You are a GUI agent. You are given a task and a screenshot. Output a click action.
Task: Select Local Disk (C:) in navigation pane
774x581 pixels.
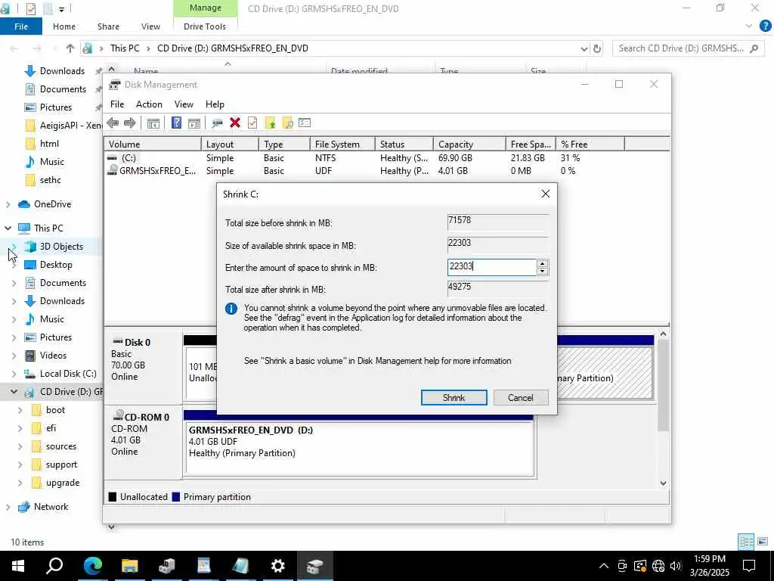click(x=68, y=374)
